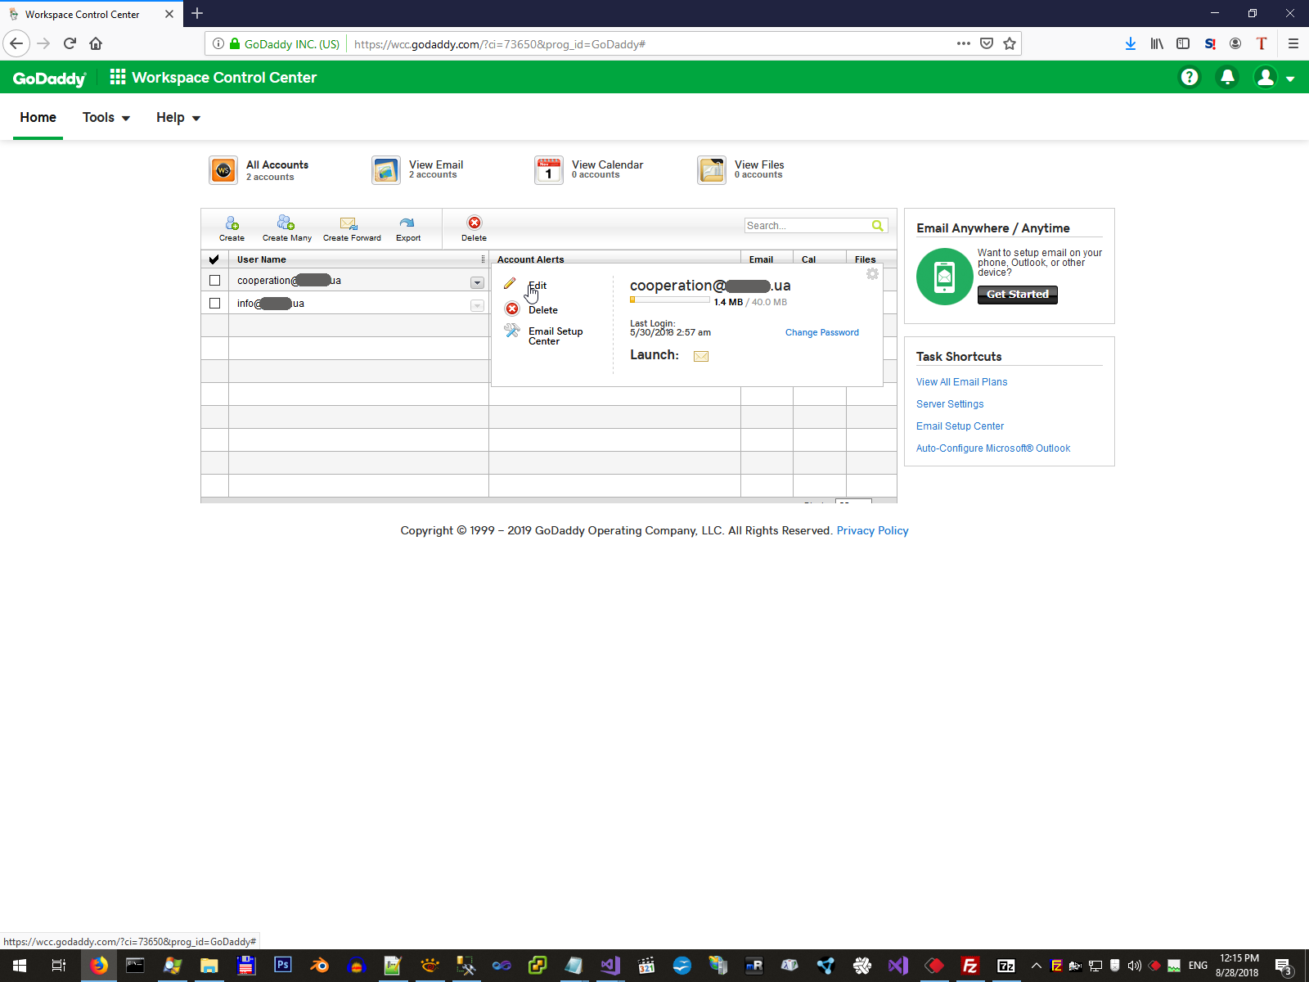Show hidden system tray icons
The image size is (1309, 982).
tap(1036, 966)
